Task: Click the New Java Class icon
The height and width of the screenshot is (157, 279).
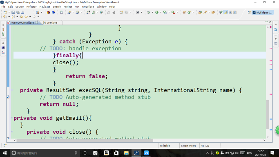Action: click(189, 12)
